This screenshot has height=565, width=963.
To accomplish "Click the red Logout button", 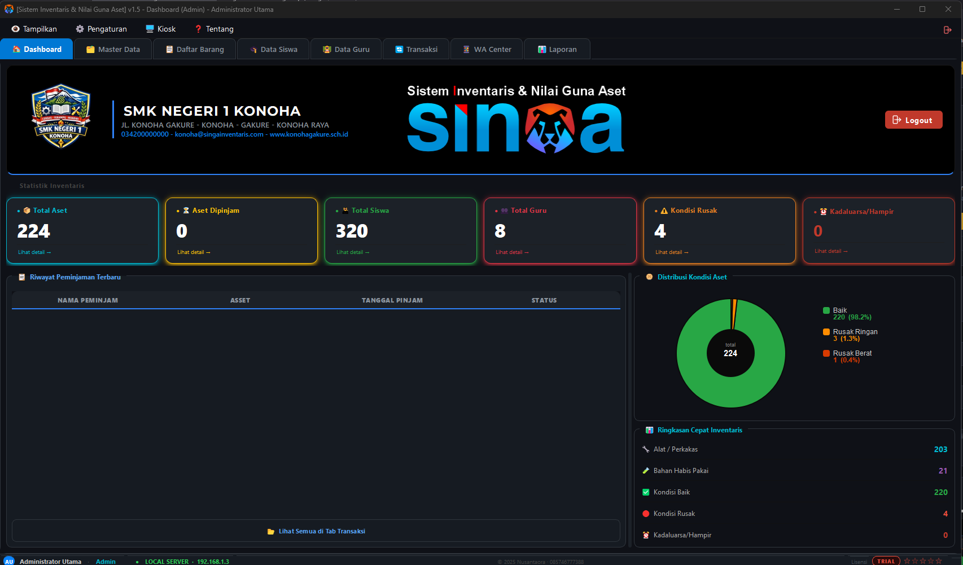I will (913, 120).
